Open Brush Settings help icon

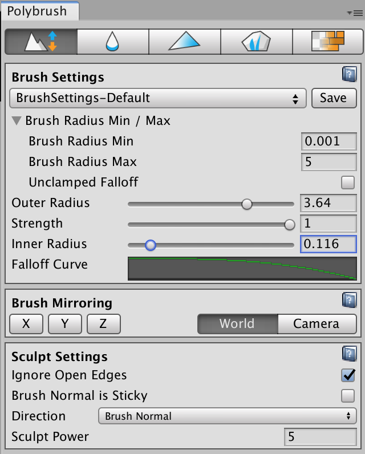[349, 74]
